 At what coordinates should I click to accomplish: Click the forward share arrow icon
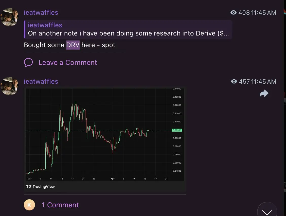point(264,93)
